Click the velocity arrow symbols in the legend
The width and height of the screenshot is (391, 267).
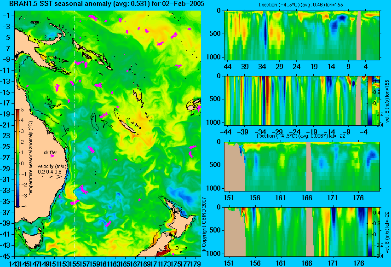tap(52, 177)
